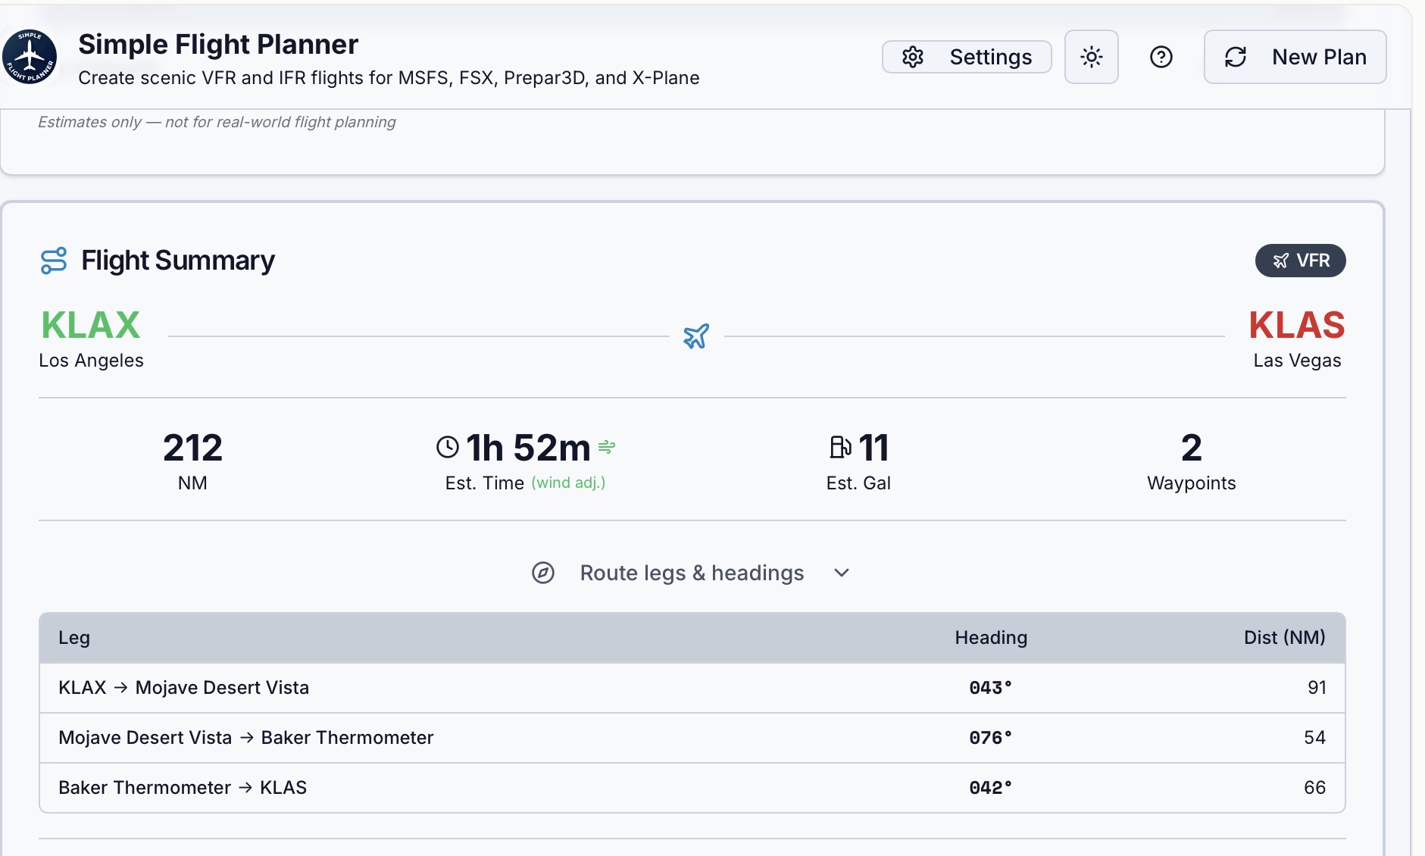This screenshot has width=1425, height=856.
Task: Select the Baker Thermometer → KLAS leg
Action: [692, 788]
